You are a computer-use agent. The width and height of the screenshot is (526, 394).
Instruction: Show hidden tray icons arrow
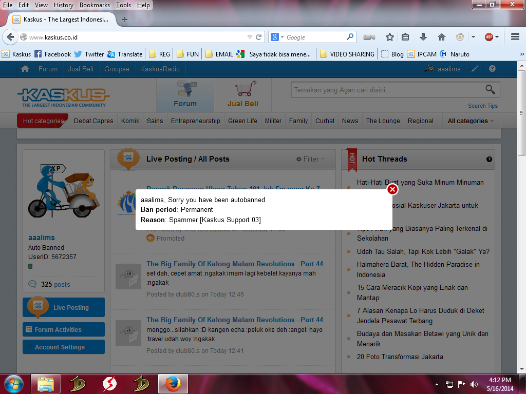coord(437,384)
